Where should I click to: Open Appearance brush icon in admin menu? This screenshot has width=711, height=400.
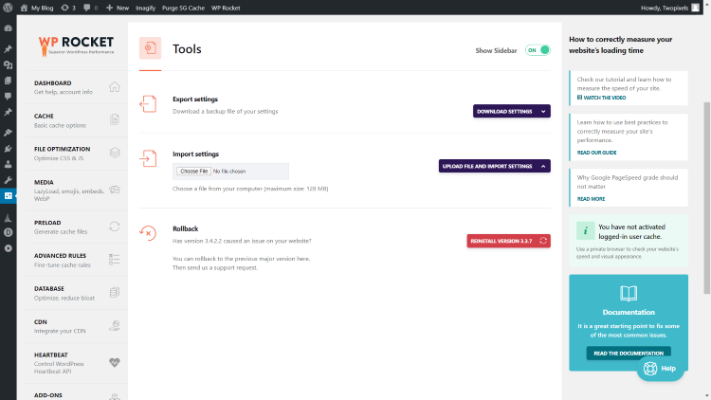(8, 133)
